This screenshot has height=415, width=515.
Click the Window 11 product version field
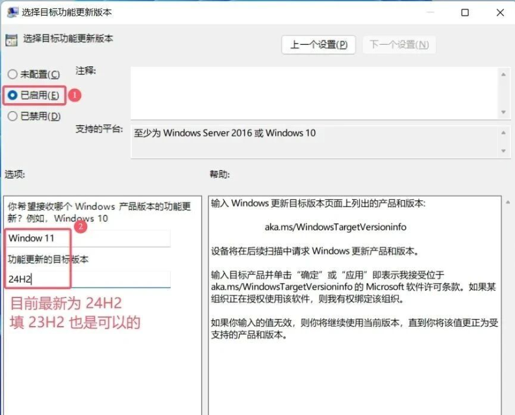point(88,238)
